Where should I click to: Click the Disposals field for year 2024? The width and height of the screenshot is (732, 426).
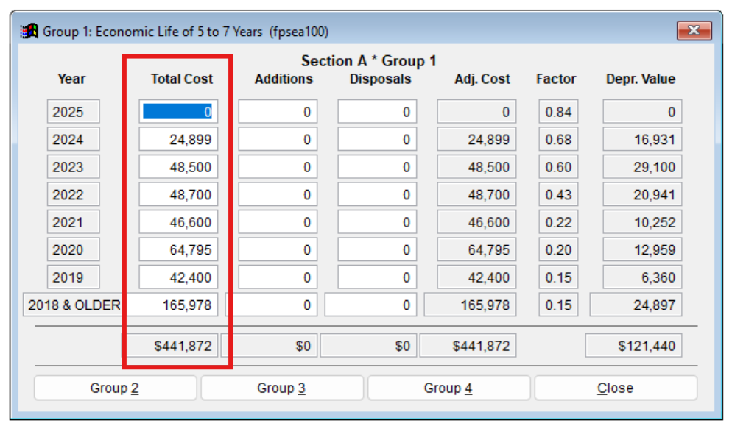(377, 140)
